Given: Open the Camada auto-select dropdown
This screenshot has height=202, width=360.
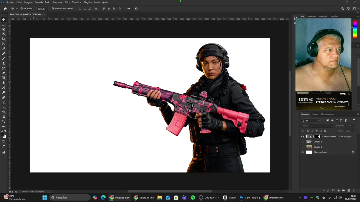Looking at the screenshot, I should (x=42, y=9).
